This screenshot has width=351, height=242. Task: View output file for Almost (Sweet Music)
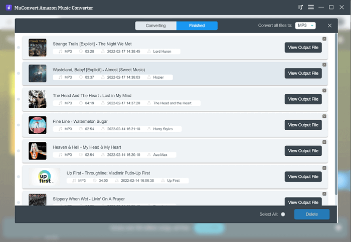pos(303,73)
